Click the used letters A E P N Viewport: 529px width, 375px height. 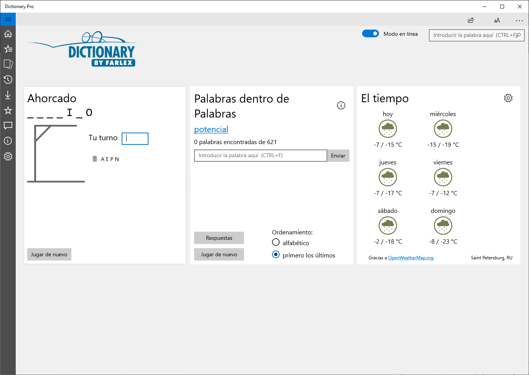coord(110,159)
